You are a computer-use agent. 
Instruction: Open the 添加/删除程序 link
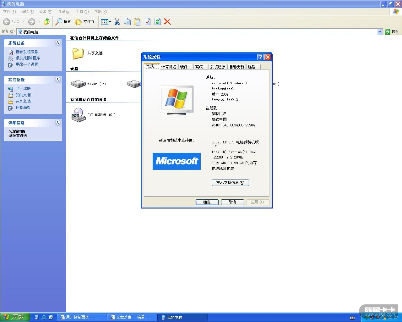[x=28, y=58]
